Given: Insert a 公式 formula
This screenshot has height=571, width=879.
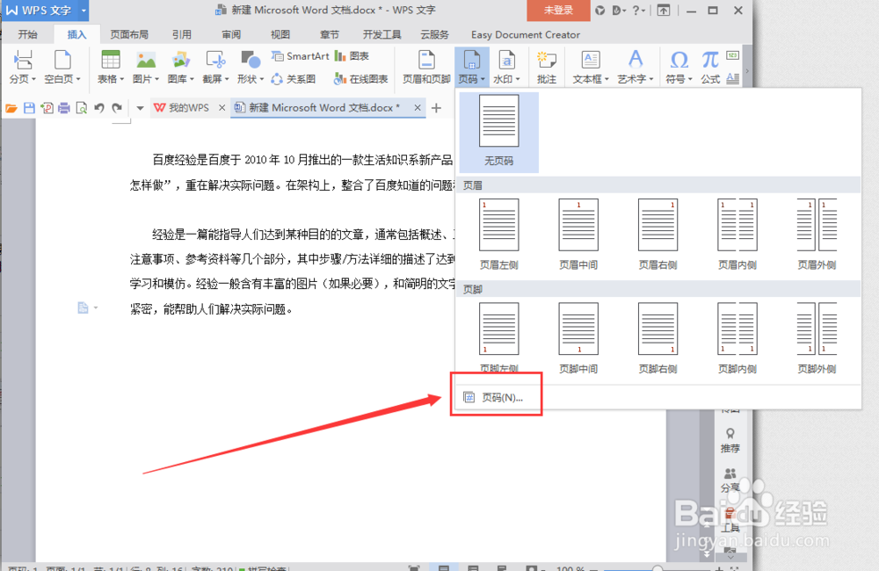Looking at the screenshot, I should [x=709, y=67].
